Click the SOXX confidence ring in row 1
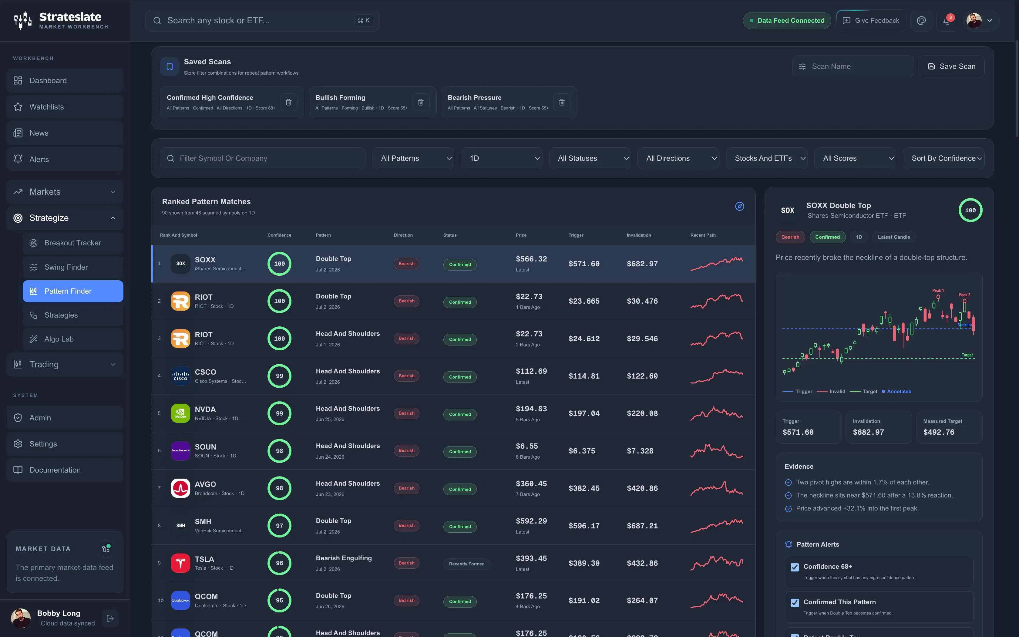The width and height of the screenshot is (1019, 637). [x=279, y=264]
